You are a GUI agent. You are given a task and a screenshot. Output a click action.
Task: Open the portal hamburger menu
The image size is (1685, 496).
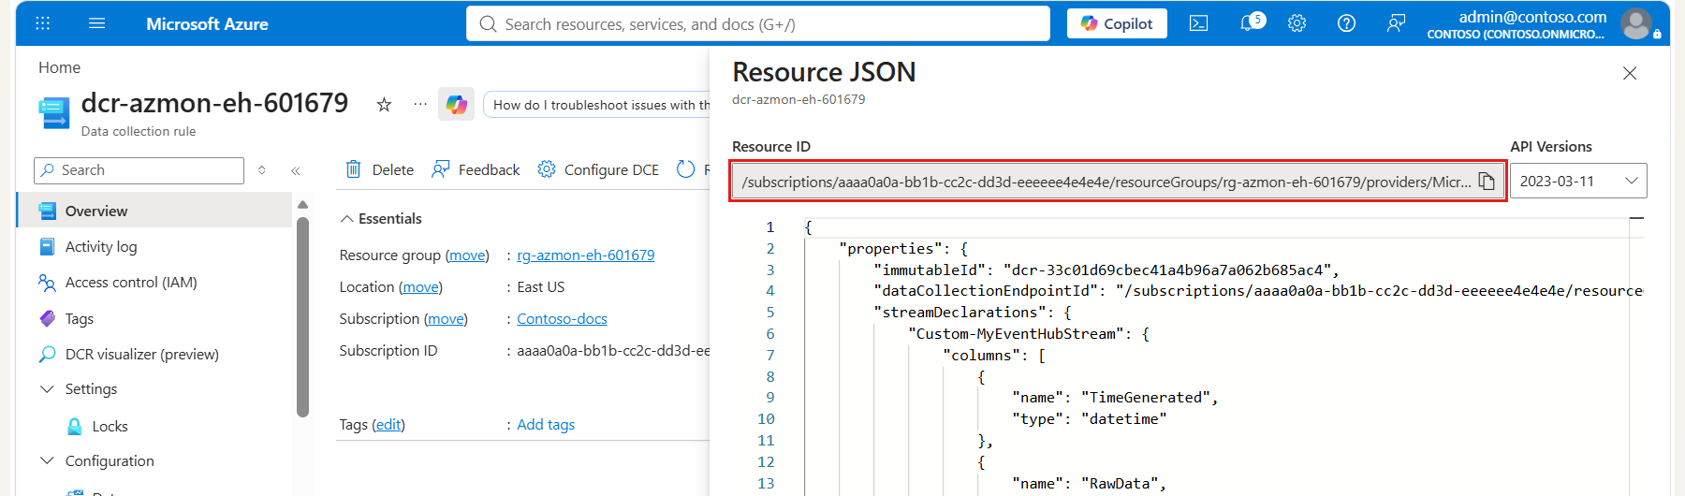coord(96,23)
